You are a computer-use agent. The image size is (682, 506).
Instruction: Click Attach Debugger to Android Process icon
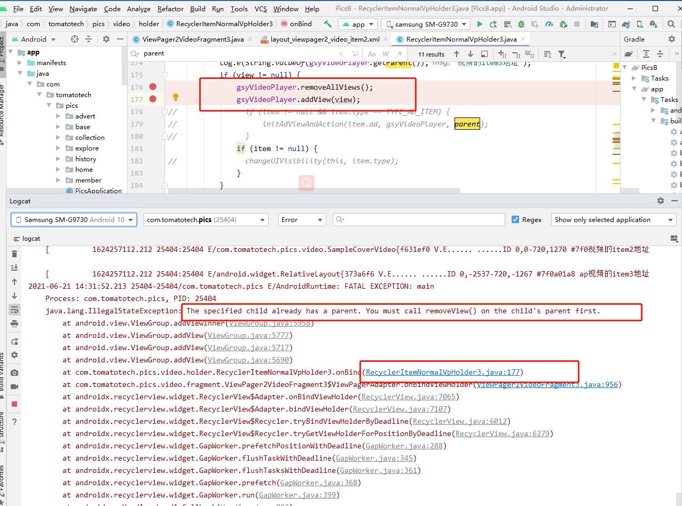pyautogui.click(x=563, y=24)
